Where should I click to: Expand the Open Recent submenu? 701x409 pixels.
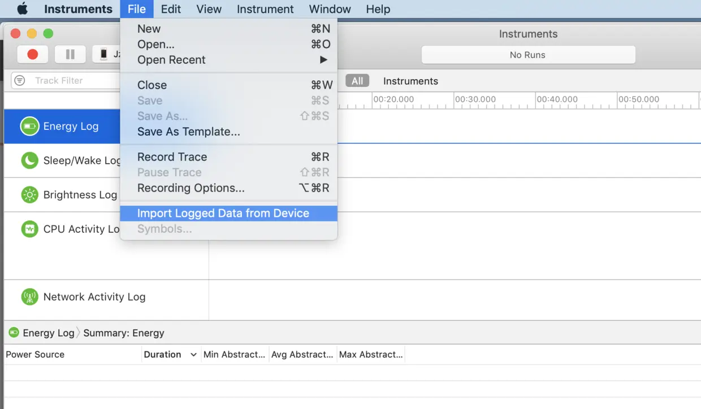click(228, 60)
